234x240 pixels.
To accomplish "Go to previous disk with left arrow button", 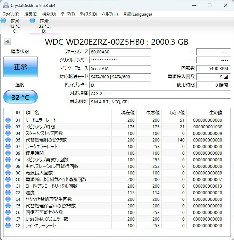I will [7, 41].
